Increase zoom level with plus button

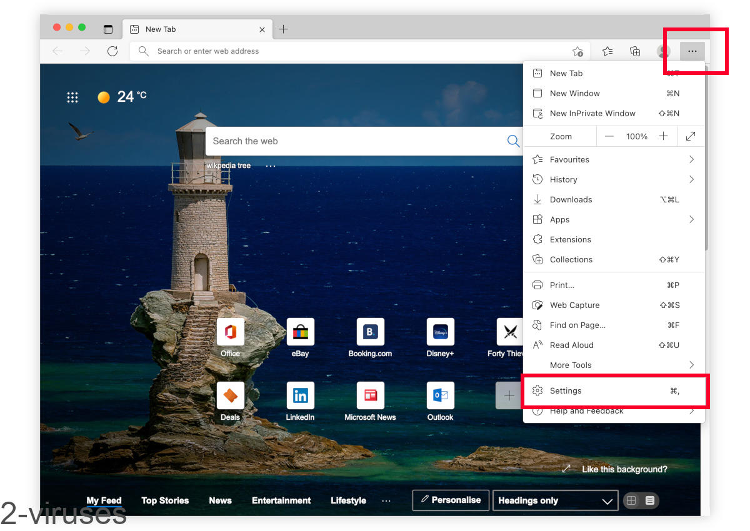pyautogui.click(x=664, y=136)
